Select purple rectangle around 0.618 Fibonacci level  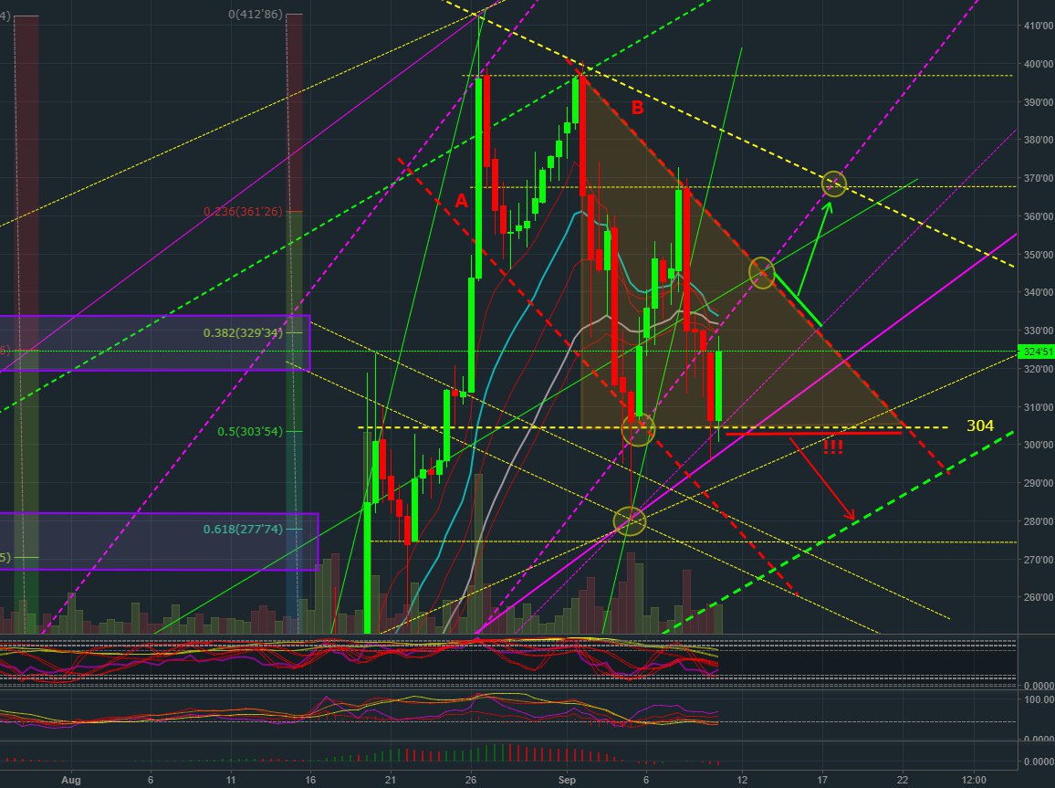[x=159, y=541]
